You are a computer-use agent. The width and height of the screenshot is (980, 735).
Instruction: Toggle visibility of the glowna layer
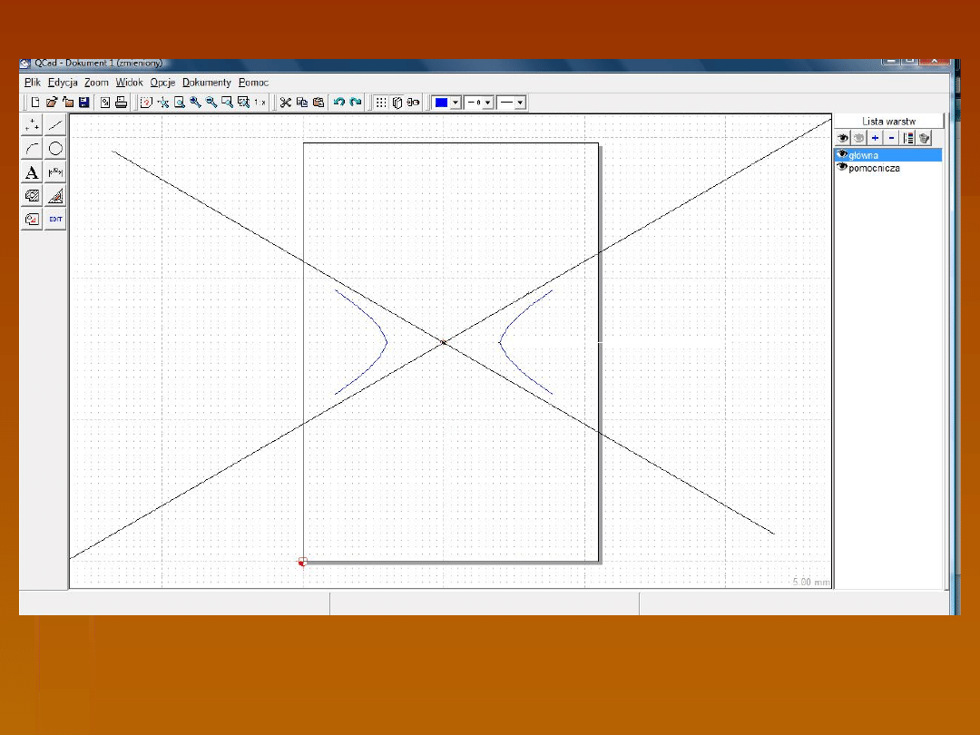tap(841, 155)
